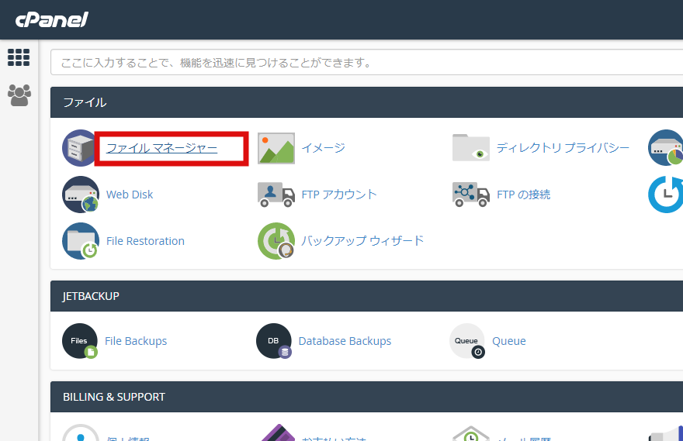Screen dimensions: 683x441
Task: Click the Backup Wizard green icon
Action: [x=276, y=241]
